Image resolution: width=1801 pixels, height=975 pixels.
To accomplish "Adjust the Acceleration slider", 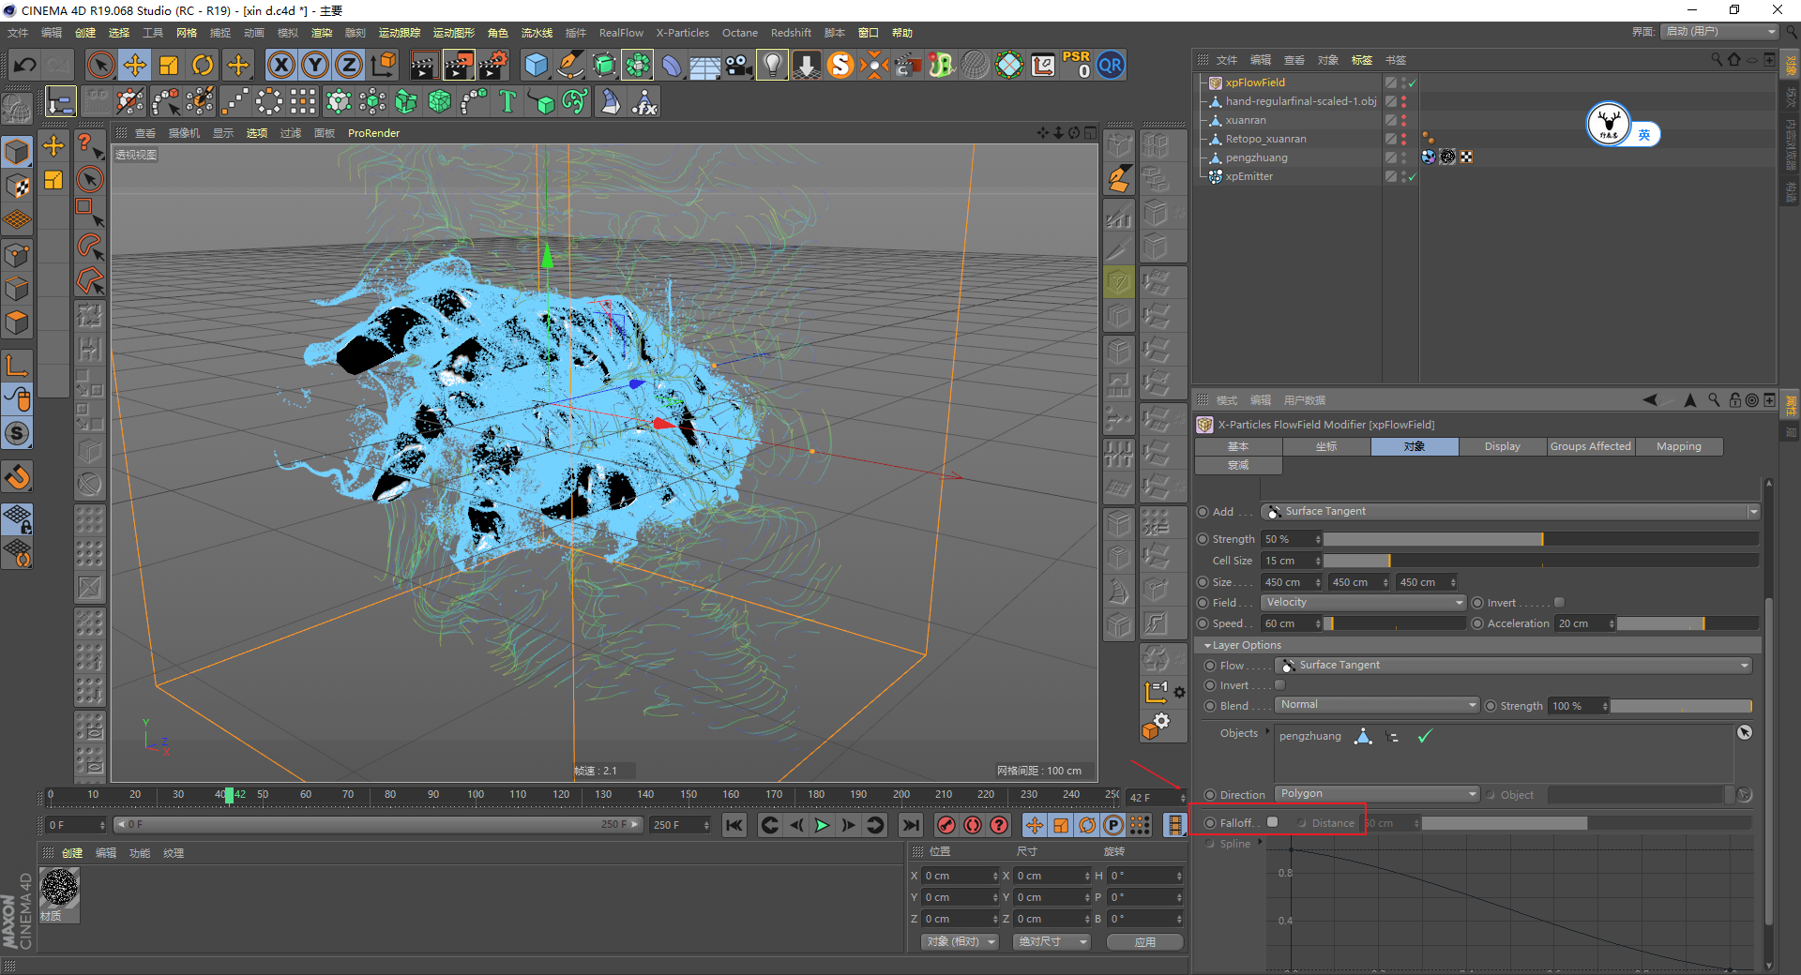I will (1687, 623).
